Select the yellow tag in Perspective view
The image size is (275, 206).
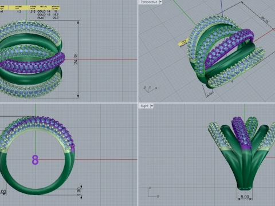click(183, 42)
